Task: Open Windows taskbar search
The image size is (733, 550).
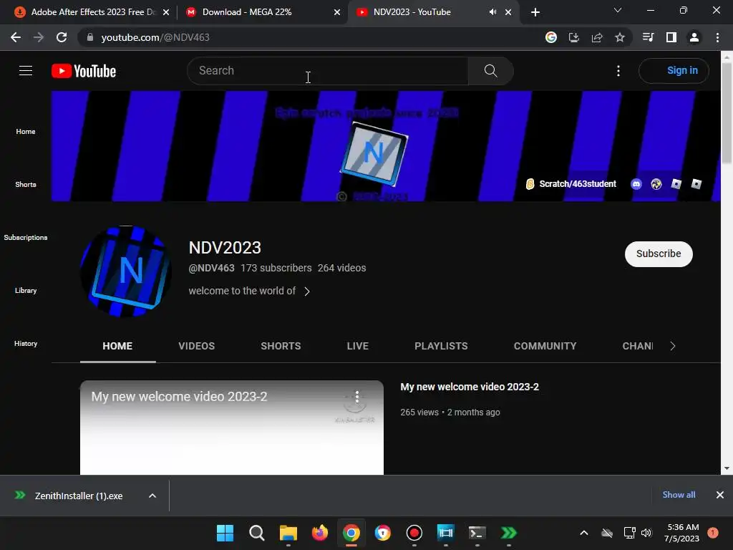Action: 257,533
